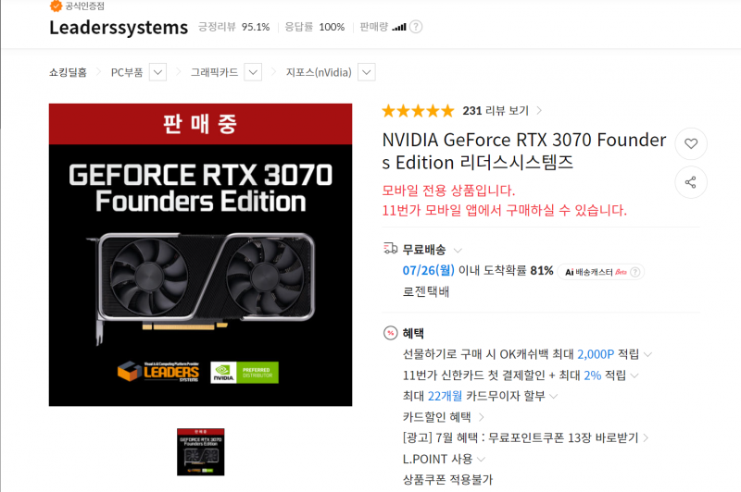This screenshot has height=492, width=741.
Task: Click the PC부품 breadcrumb text
Action: 127,72
